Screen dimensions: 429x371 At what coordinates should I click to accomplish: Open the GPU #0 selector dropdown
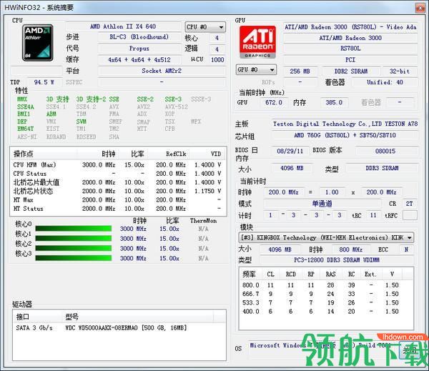(256, 70)
